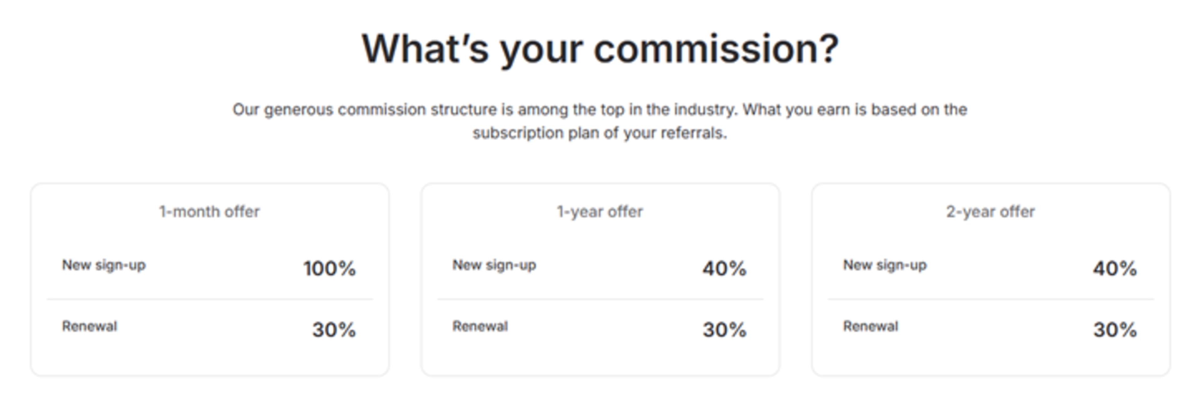
Task: Click Renewal label in 1-month offer card
Action: pyautogui.click(x=89, y=326)
